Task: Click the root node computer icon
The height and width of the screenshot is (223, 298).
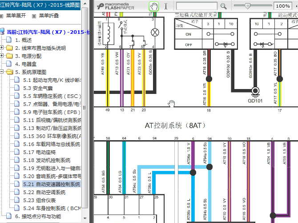Action: (x=2, y=32)
